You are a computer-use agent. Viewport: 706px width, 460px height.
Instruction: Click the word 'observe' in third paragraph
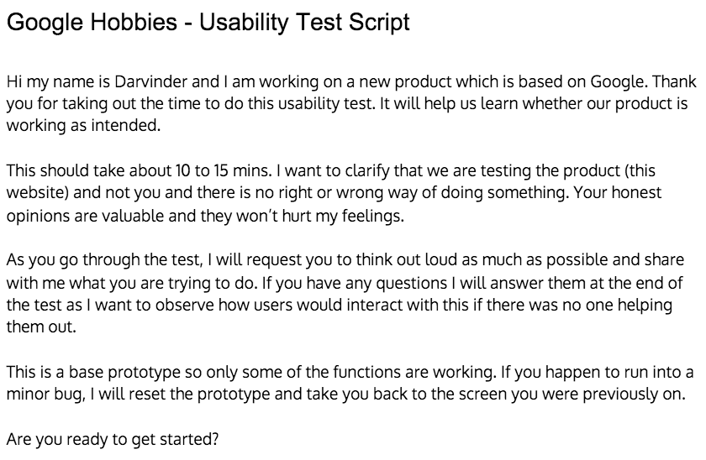click(185, 306)
